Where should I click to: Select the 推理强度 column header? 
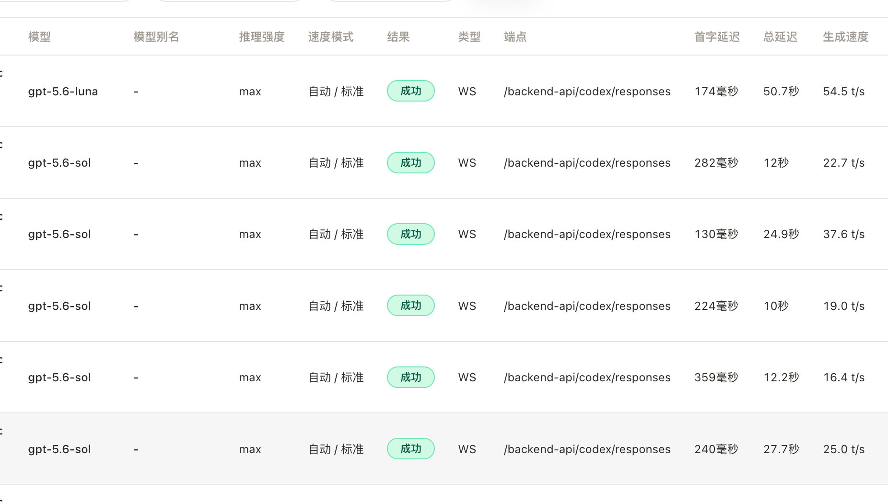tap(262, 37)
